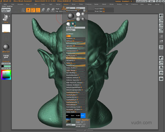
Task: Click the DefaultZScript button
Action: (x=142, y=1)
